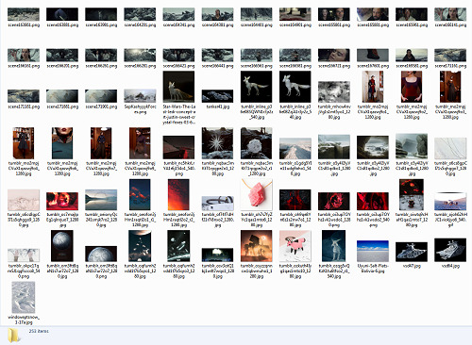
Task: Select the windsweptsnow snow texture thumbnail
Action: point(24,297)
